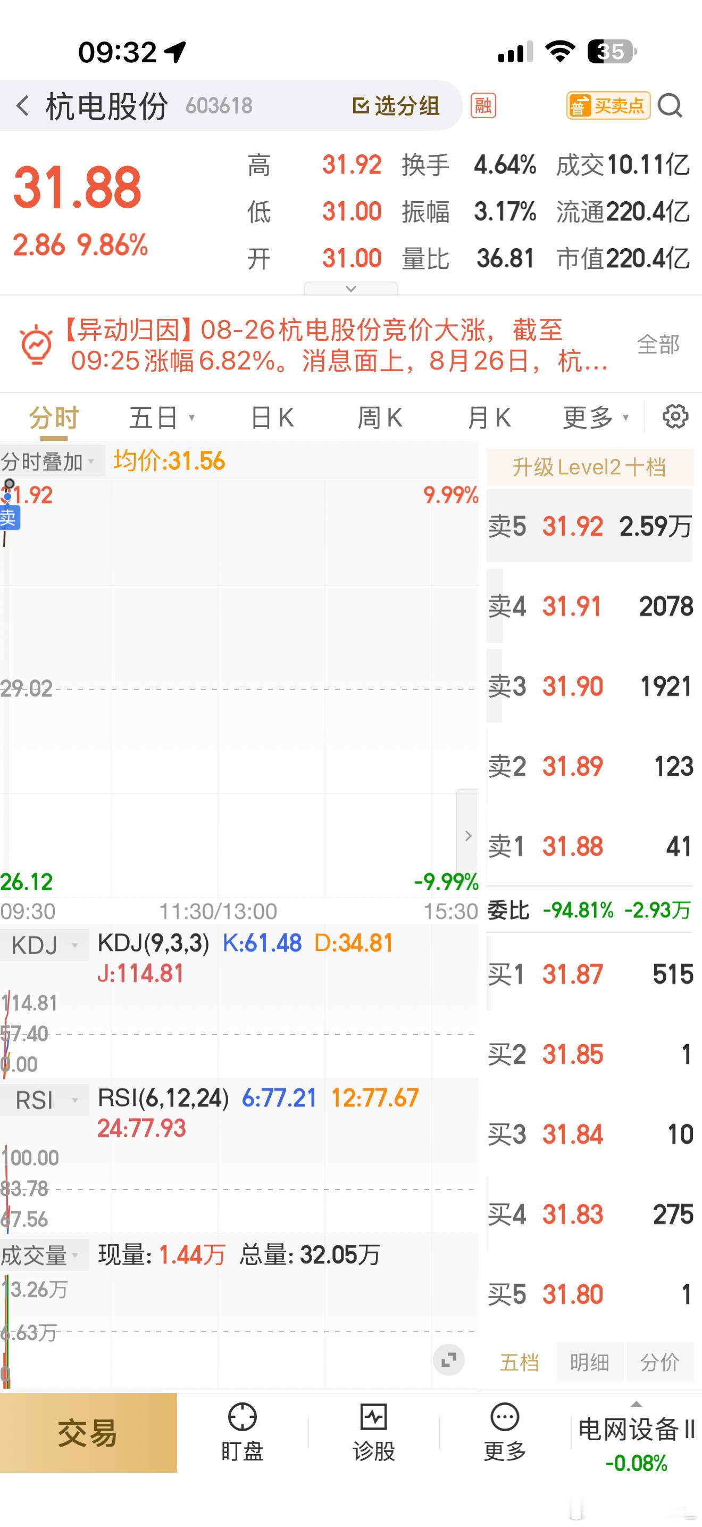
Task: Tap the 买2 31.85 order row
Action: point(590,1054)
